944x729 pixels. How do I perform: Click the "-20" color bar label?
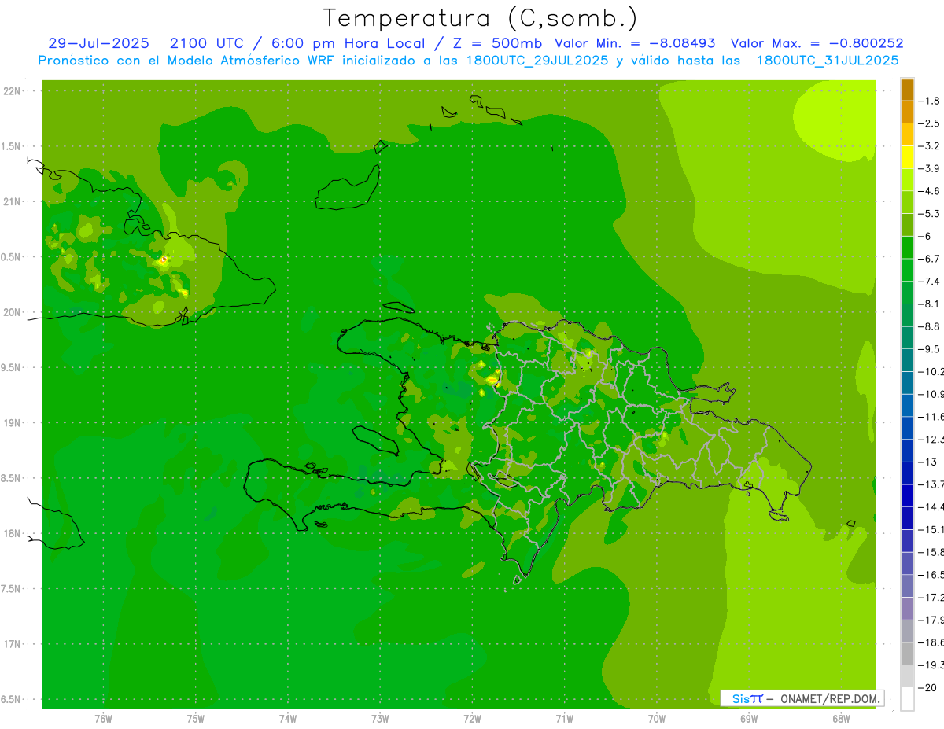(927, 687)
